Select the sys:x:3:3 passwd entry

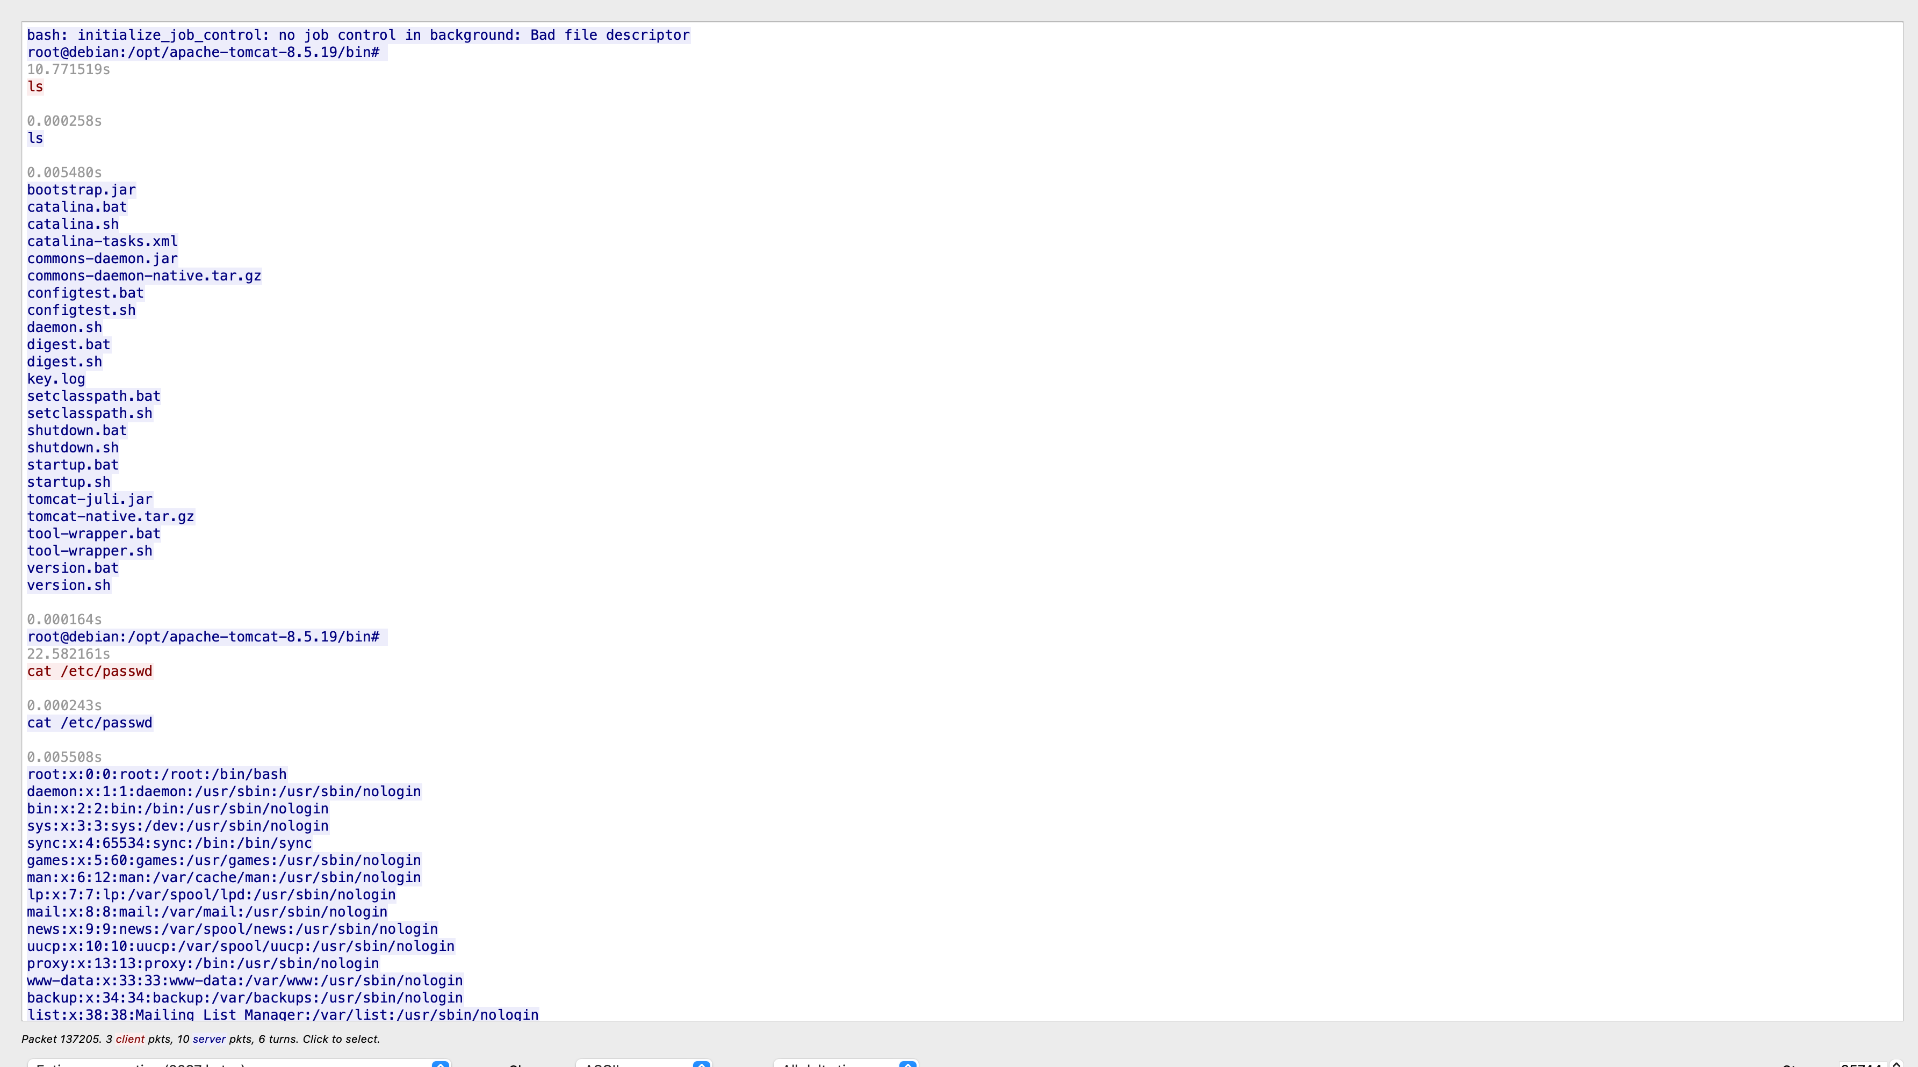[x=178, y=826]
